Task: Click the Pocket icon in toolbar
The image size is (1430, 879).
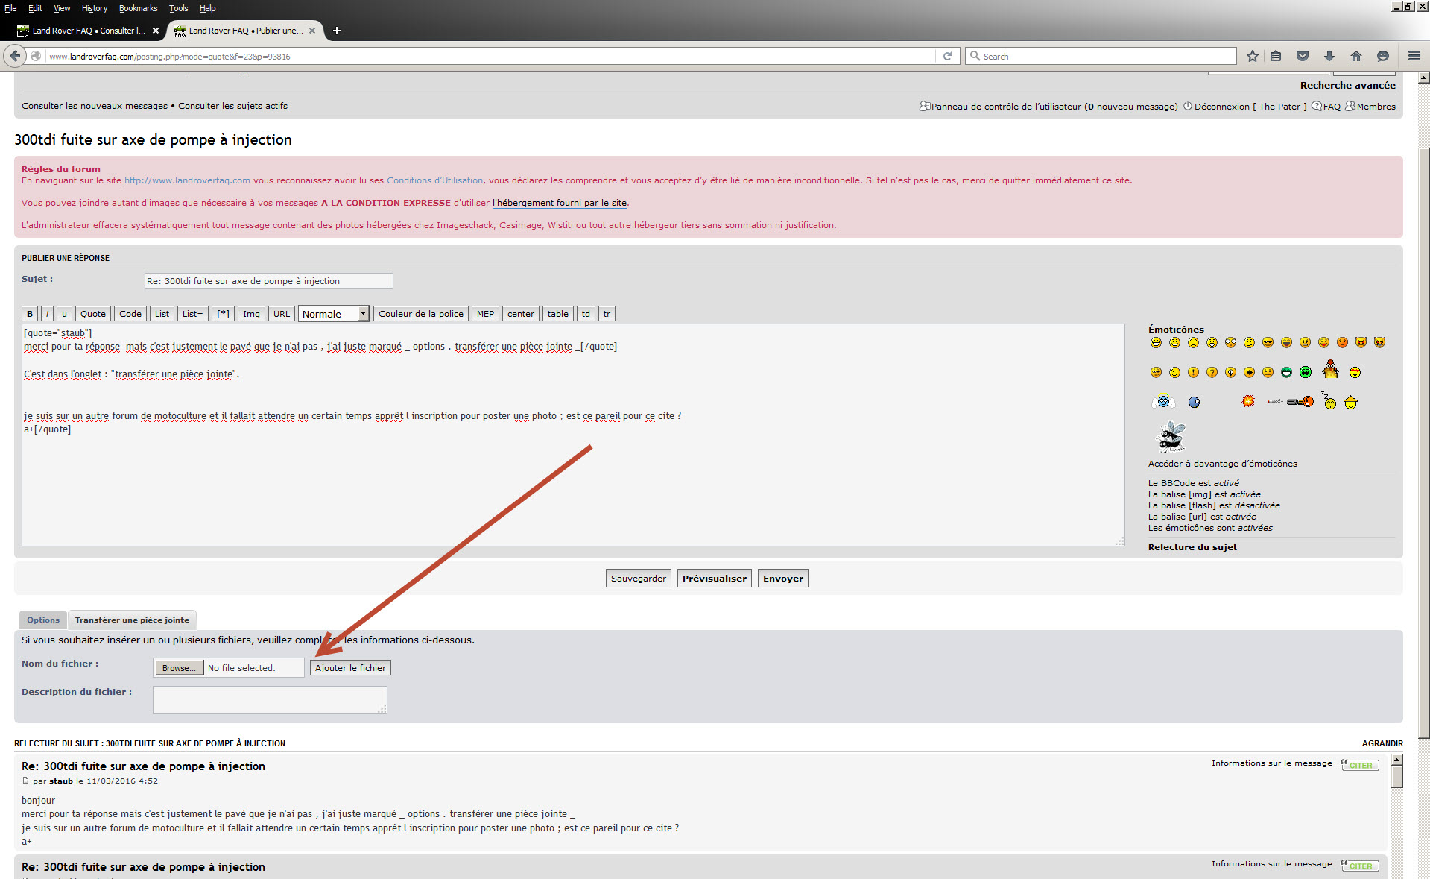Action: tap(1303, 56)
